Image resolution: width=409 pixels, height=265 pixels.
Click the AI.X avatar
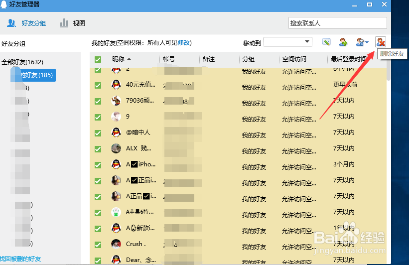pyautogui.click(x=116, y=148)
